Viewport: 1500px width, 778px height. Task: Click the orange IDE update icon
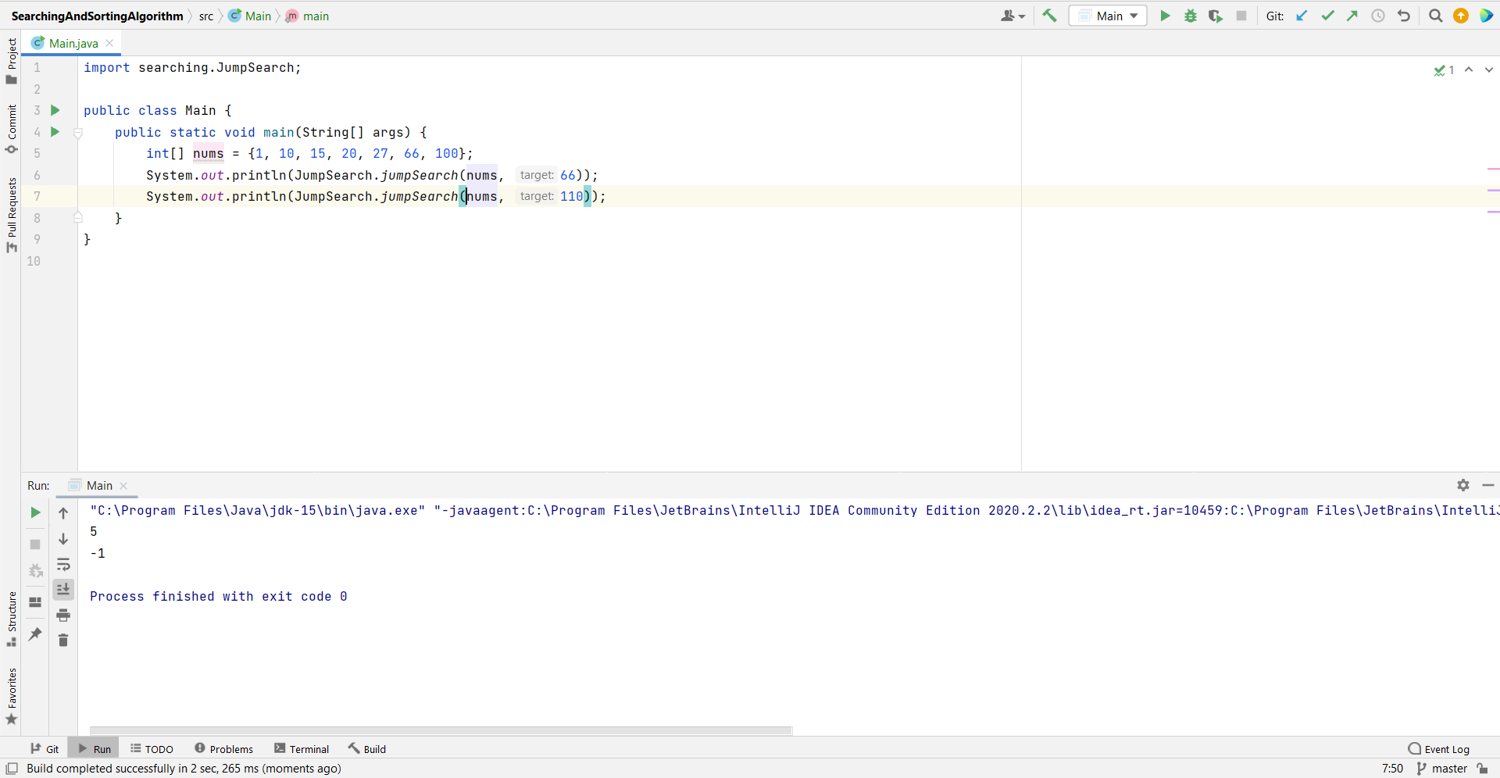tap(1461, 16)
